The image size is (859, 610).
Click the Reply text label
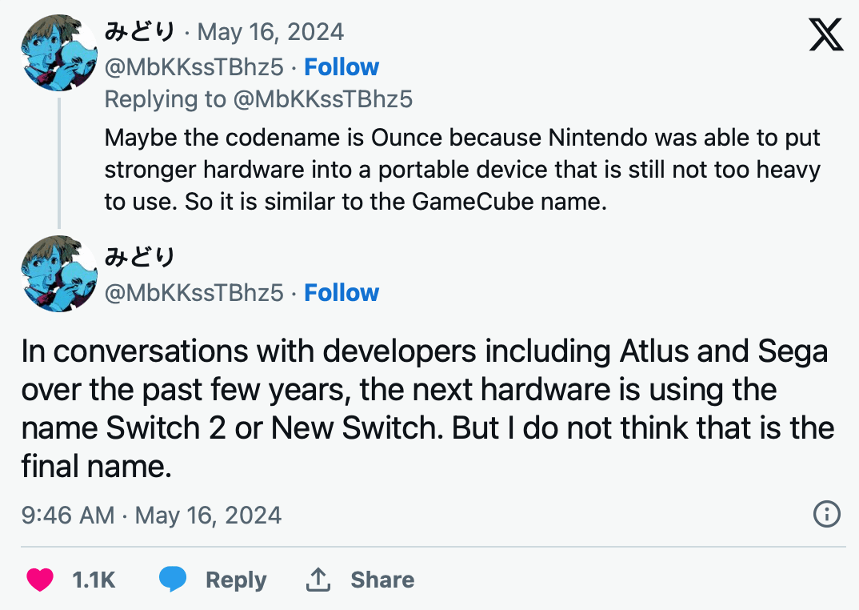tap(236, 580)
